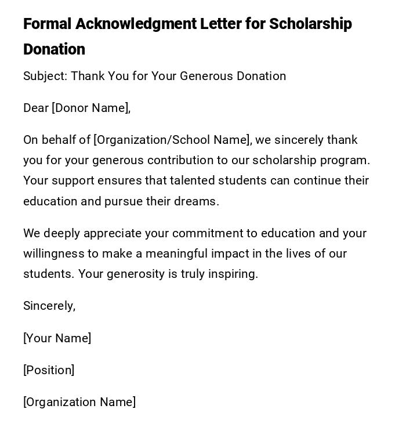The image size is (406, 438).
Task: Click the letter title heading
Action: [x=187, y=24]
